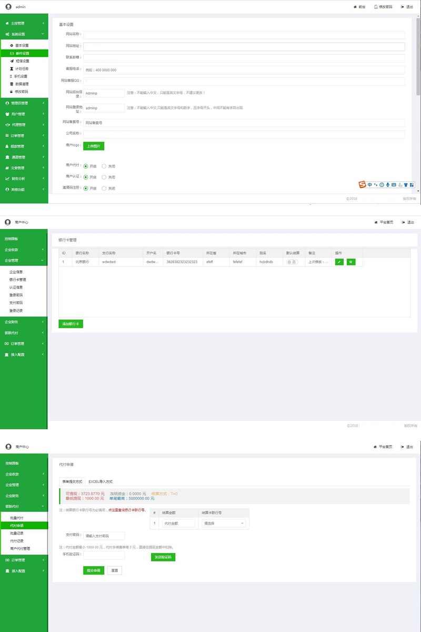Expand 管理员管理 in admin sidebar
The width and height of the screenshot is (421, 632).
tap(24, 103)
